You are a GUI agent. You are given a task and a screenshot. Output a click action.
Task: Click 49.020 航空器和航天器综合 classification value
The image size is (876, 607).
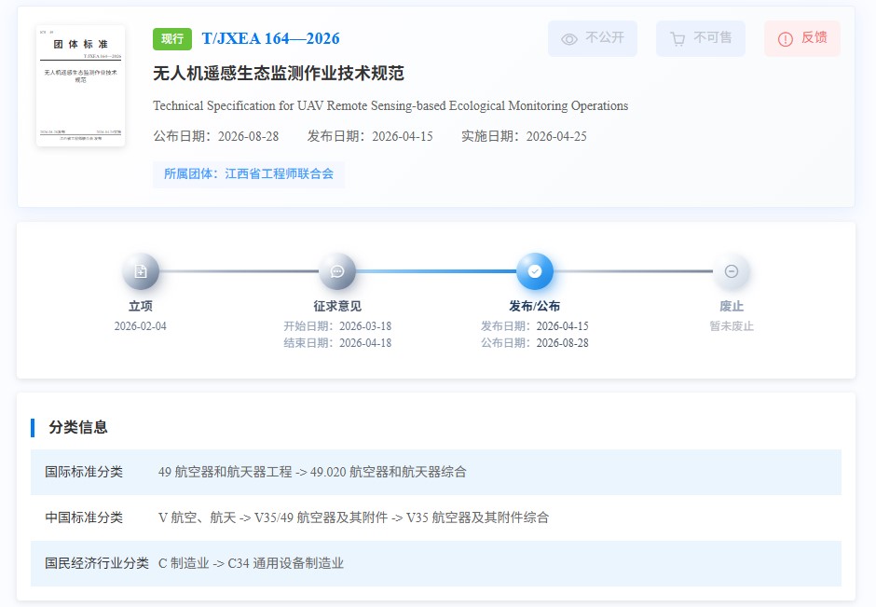pos(389,472)
